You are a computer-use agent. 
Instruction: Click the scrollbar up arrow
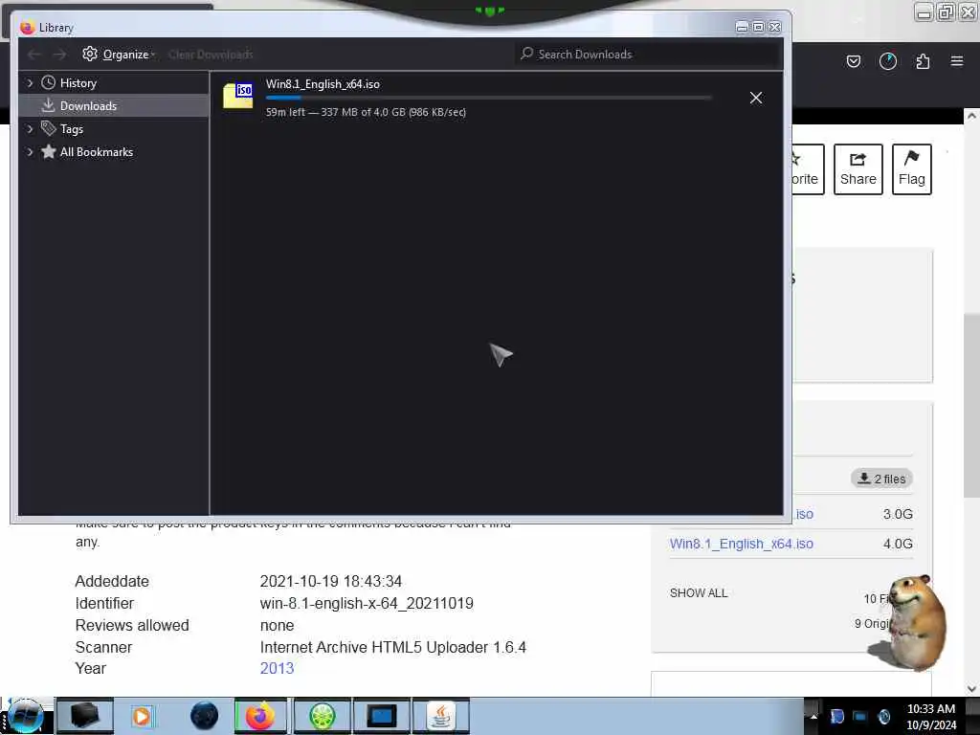click(971, 116)
